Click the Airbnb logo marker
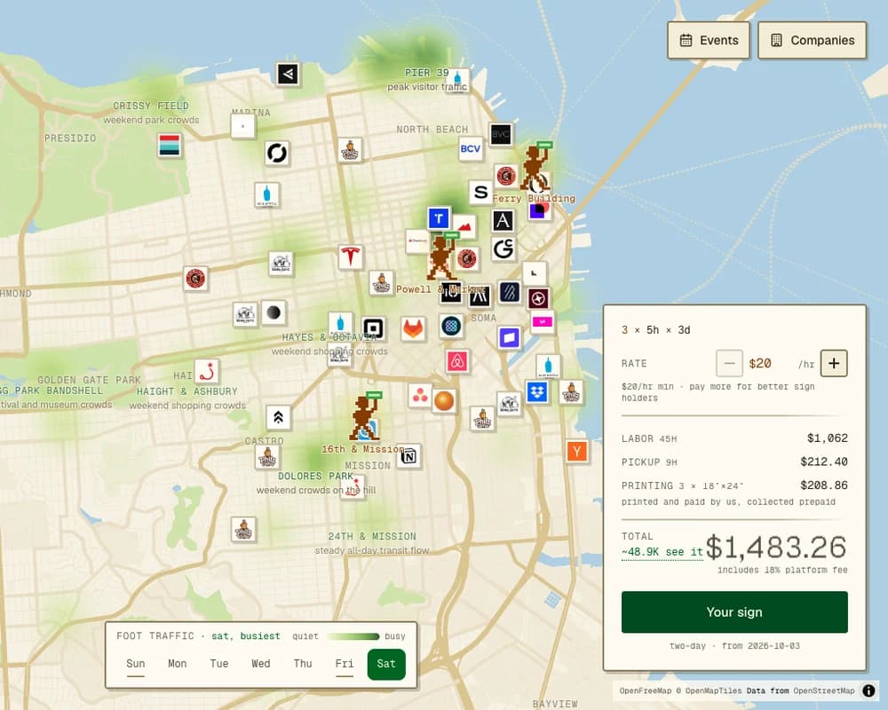The width and height of the screenshot is (888, 710). pos(457,361)
